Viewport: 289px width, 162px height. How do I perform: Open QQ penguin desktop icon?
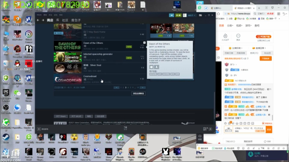[17, 65]
